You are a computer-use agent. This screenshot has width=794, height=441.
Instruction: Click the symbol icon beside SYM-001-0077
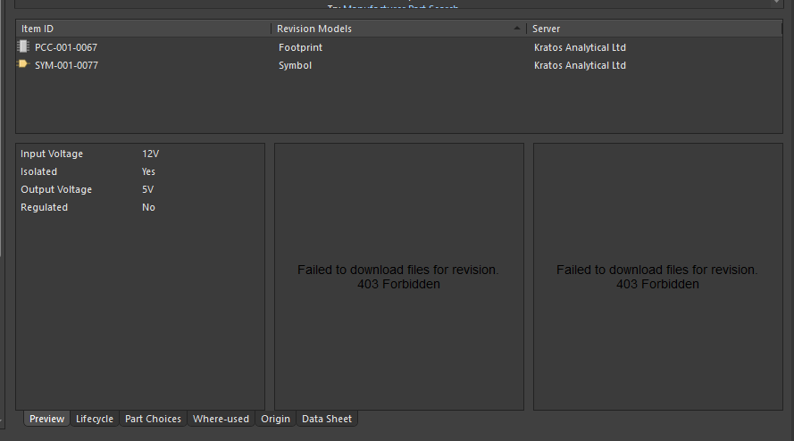23,64
